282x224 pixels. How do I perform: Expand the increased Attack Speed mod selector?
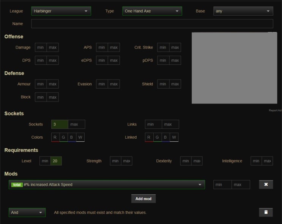107,185
